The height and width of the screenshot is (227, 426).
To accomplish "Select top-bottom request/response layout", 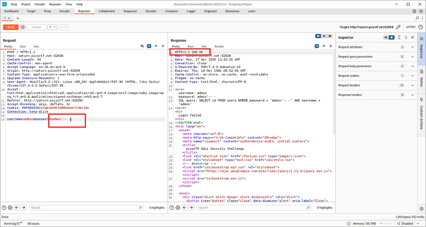I will (324, 36).
